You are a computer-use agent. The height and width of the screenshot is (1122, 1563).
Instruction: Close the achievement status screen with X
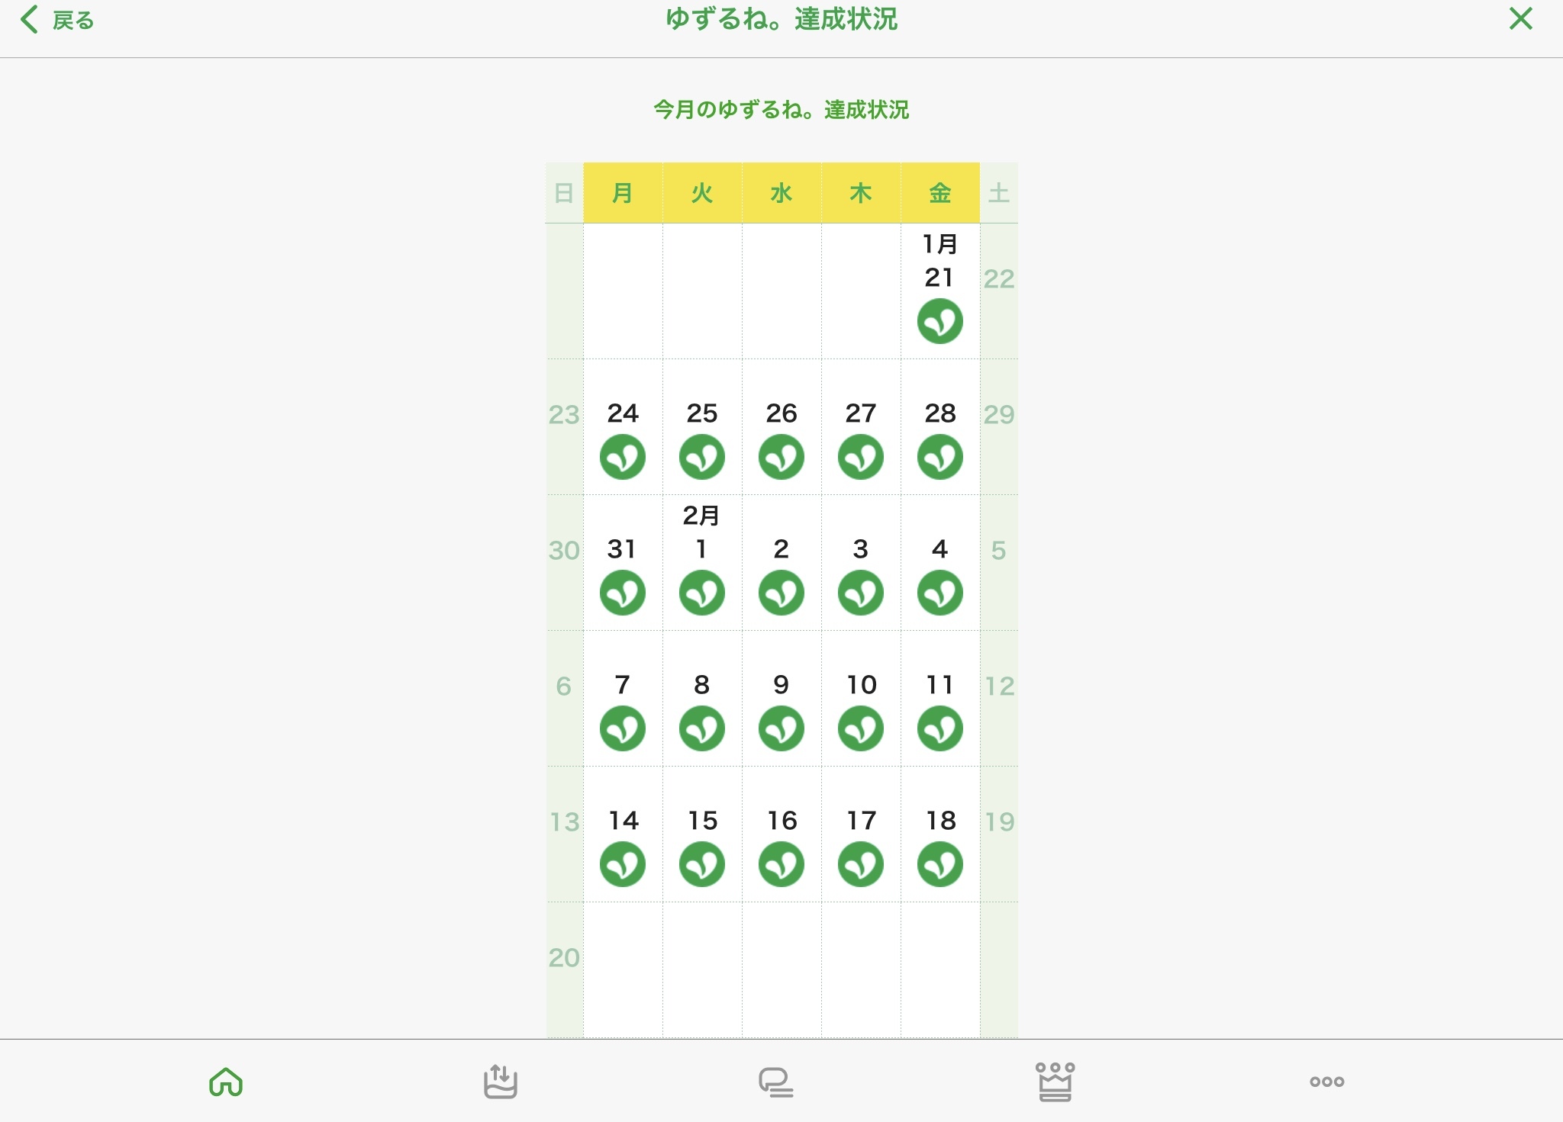pyautogui.click(x=1520, y=19)
